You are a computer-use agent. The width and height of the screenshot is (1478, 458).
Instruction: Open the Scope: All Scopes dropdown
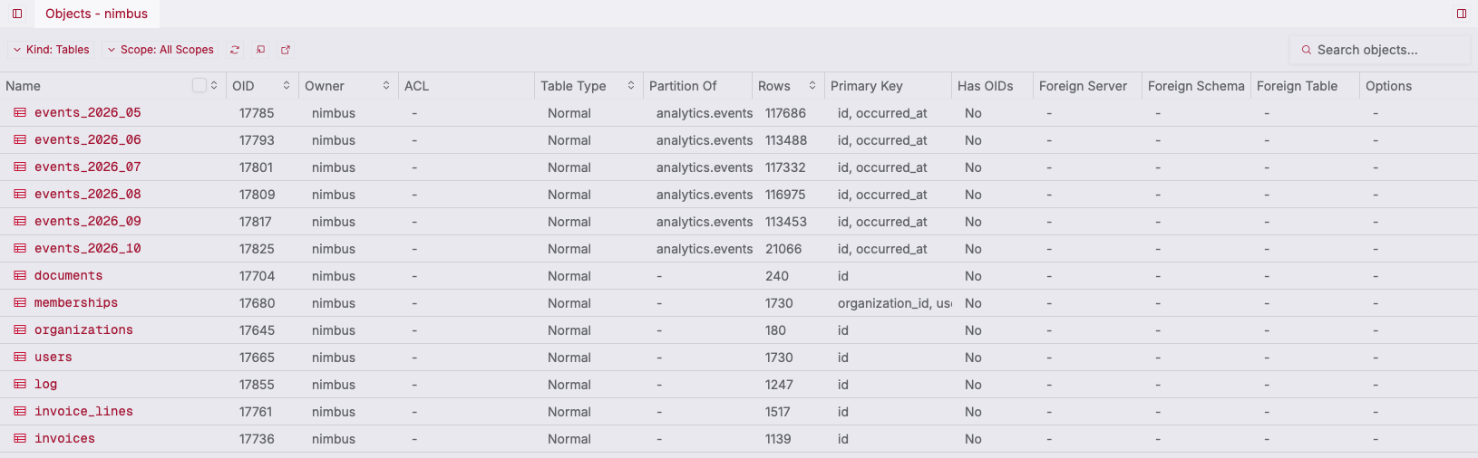click(x=160, y=50)
